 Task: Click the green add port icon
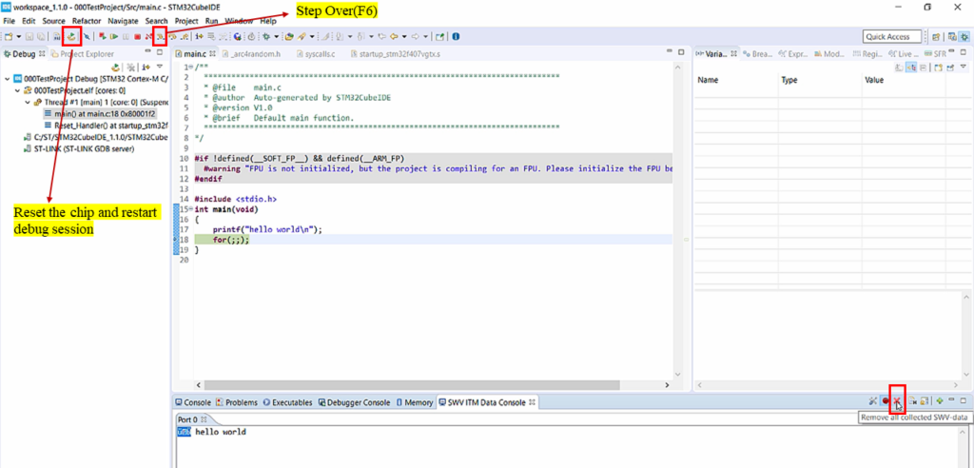click(x=939, y=400)
